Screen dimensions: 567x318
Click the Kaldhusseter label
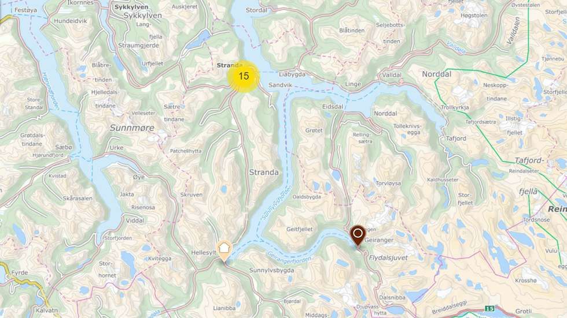tap(443, 179)
